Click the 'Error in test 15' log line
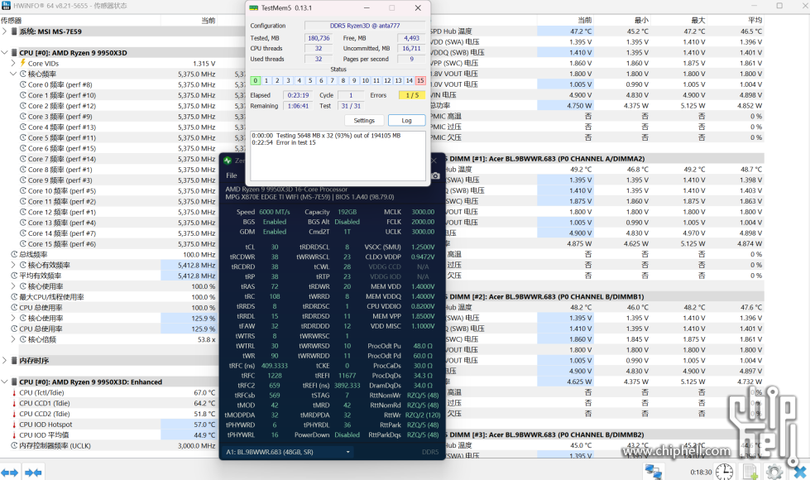The height and width of the screenshot is (480, 810). tap(284, 142)
